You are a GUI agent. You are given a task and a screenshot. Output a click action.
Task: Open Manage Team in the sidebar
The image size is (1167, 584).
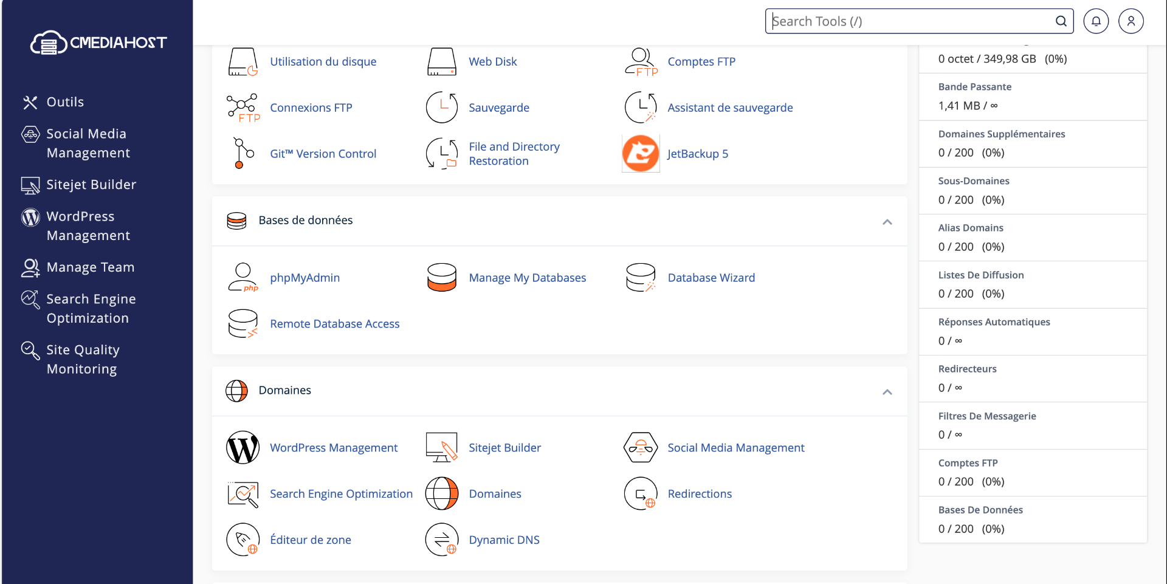click(x=90, y=267)
